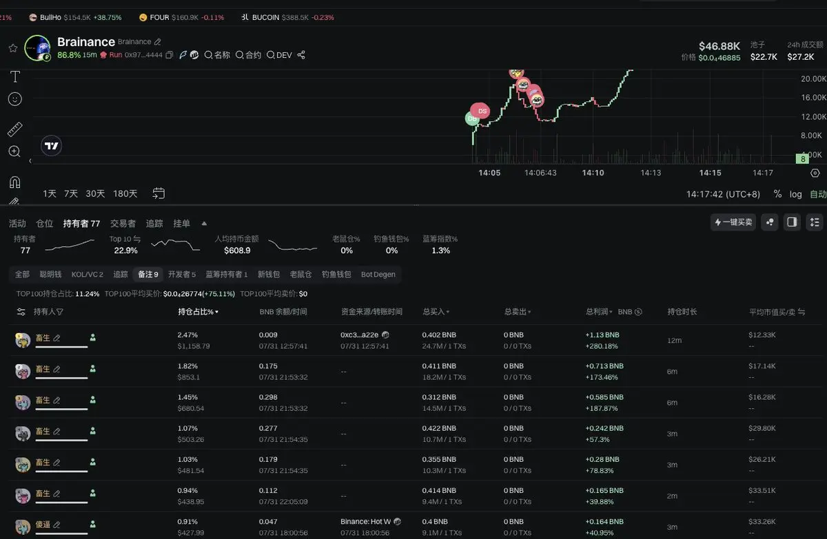Switch to the 追踪 tab next to 交易者

click(154, 224)
